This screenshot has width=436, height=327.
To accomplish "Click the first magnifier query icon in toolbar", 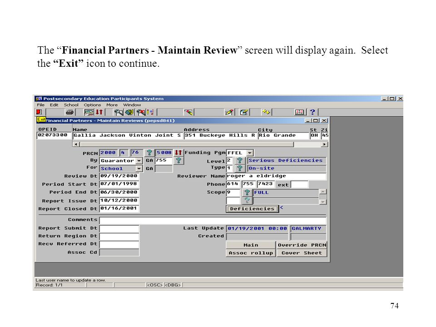I will pyautogui.click(x=119, y=112).
